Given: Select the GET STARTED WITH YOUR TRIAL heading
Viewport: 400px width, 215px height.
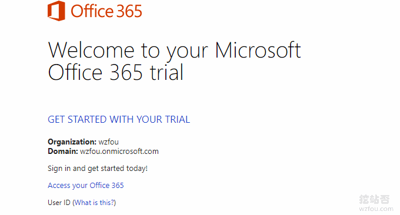Looking at the screenshot, I should (119, 119).
